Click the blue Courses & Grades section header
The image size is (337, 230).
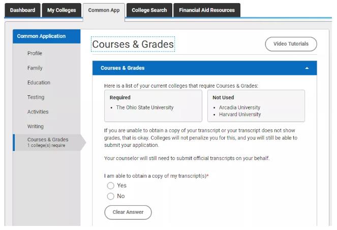coord(204,68)
